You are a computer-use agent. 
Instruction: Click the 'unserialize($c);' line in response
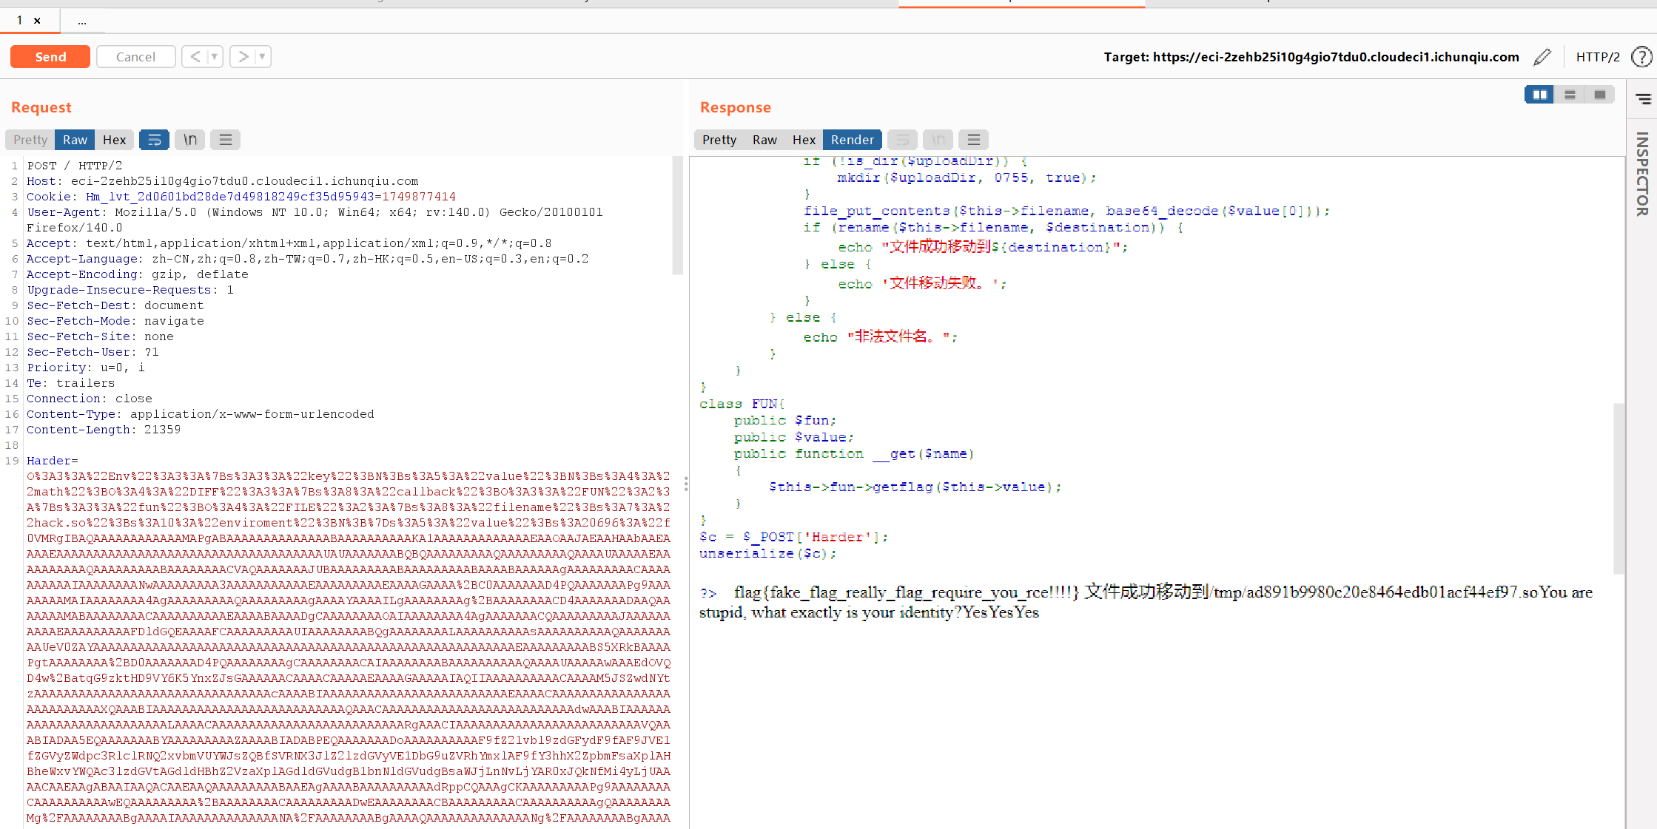768,553
